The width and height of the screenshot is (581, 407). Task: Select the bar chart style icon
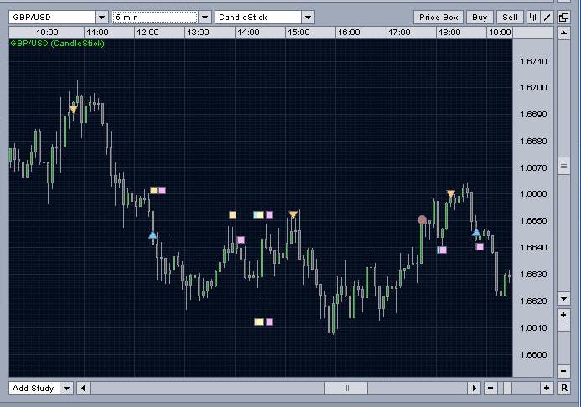[533, 18]
